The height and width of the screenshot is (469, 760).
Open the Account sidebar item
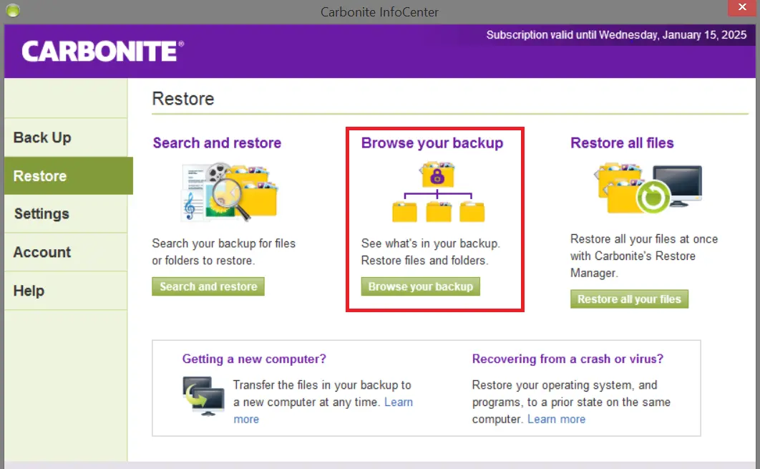pos(42,252)
